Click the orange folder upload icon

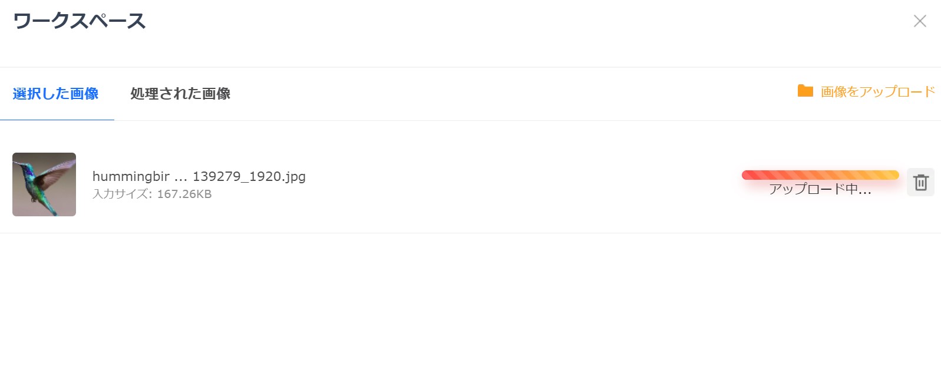coord(805,91)
